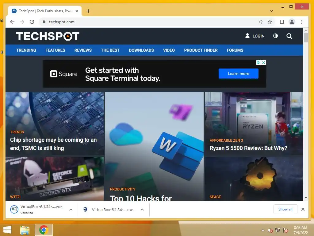Close the Square ad with X icon
Image resolution: width=314 pixels, height=236 pixels.
click(264, 63)
